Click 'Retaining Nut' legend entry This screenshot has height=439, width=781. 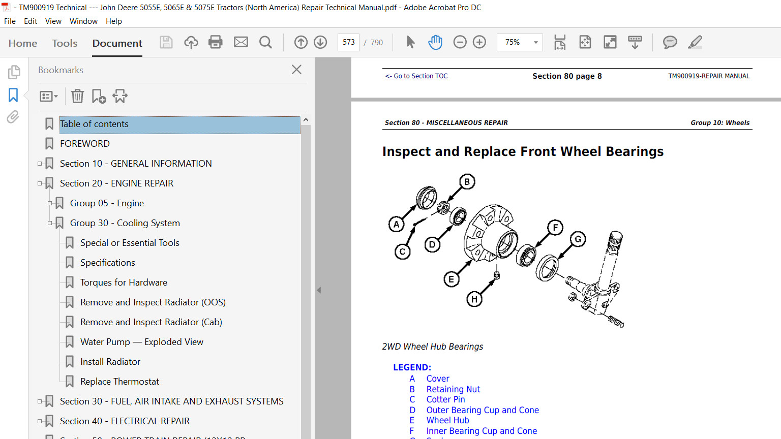[453, 389]
